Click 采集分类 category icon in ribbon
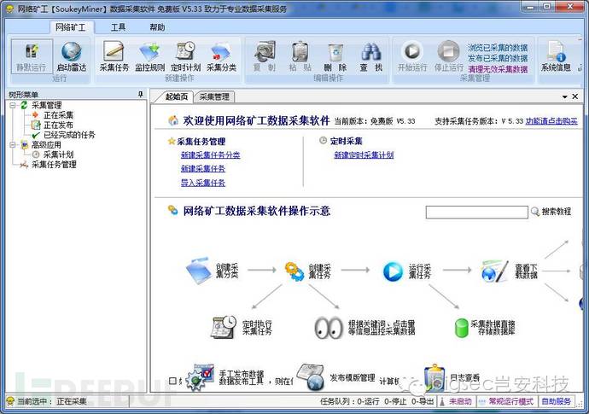The image size is (589, 414). tap(221, 52)
